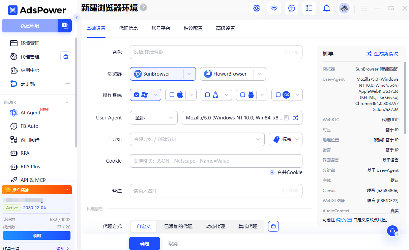Toggle the Windows operating system checkbox
Viewport: 409px width, 250px height.
click(137, 95)
